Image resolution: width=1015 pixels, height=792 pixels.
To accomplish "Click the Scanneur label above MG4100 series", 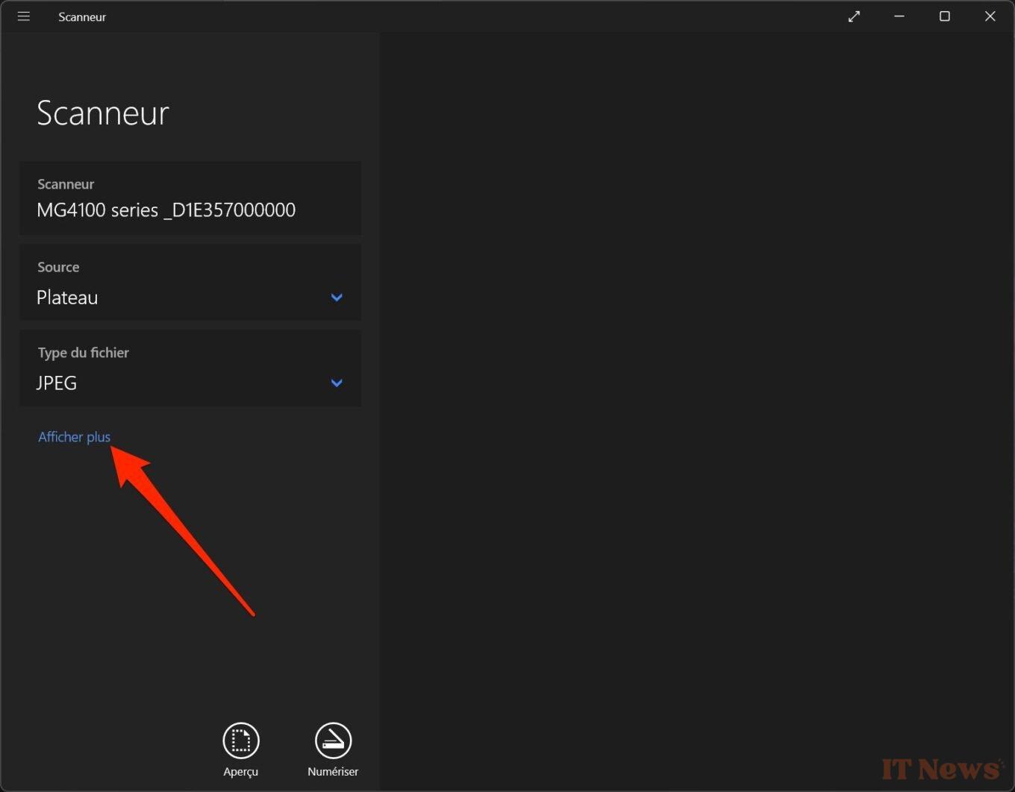I will [66, 184].
